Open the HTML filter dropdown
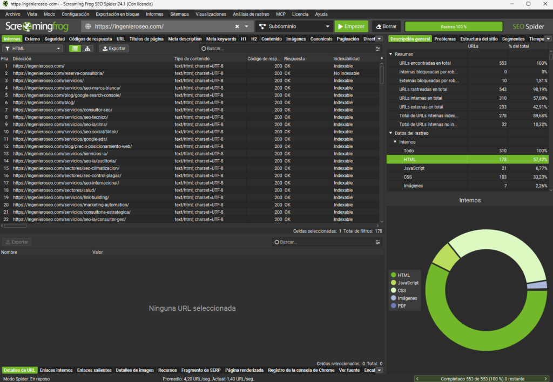Viewport: 553px width, 382px height. [32, 49]
